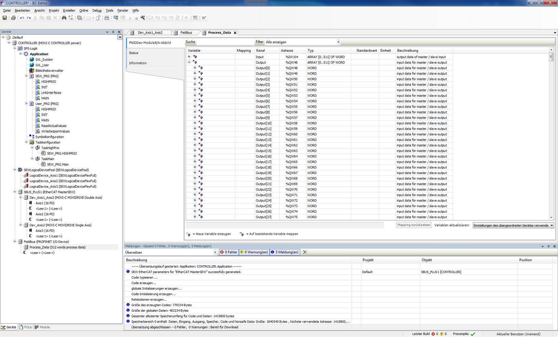Viewport: 558px width, 337px height.
Task: Click the Login gear icon in toolbar
Action: point(116,18)
